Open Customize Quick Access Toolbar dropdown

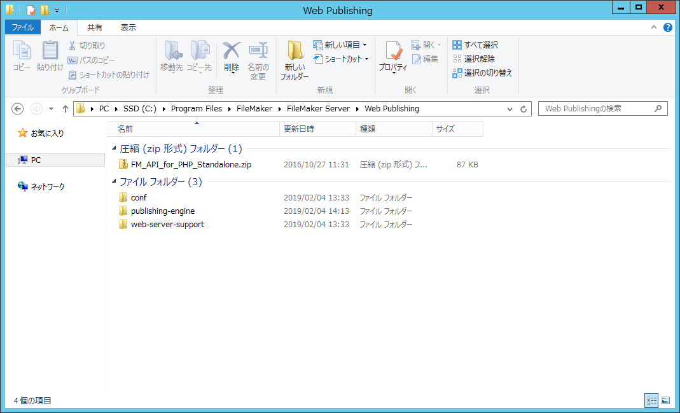click(x=57, y=10)
